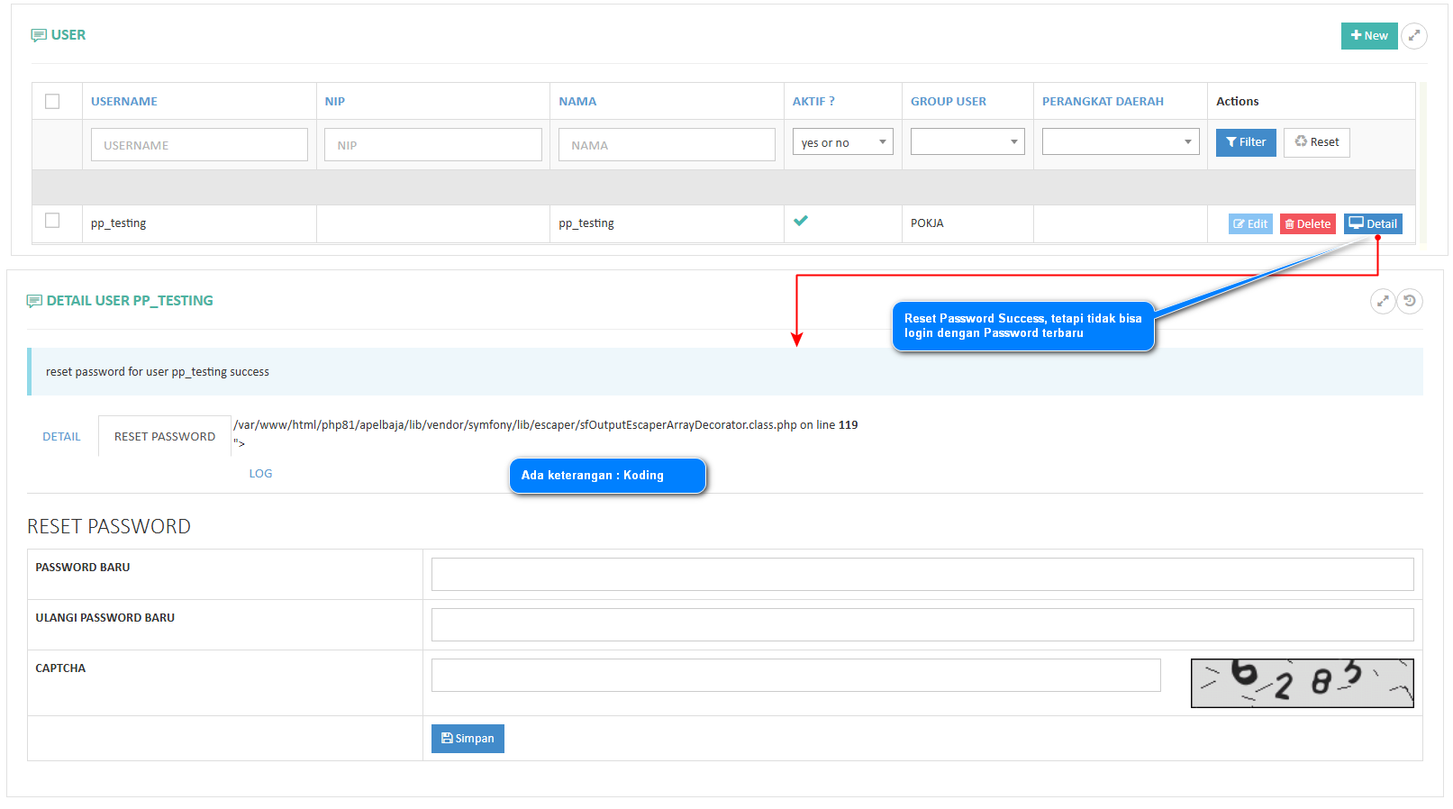1453x809 pixels.
Task: Sort table by USERNAME column header
Action: click(x=124, y=102)
